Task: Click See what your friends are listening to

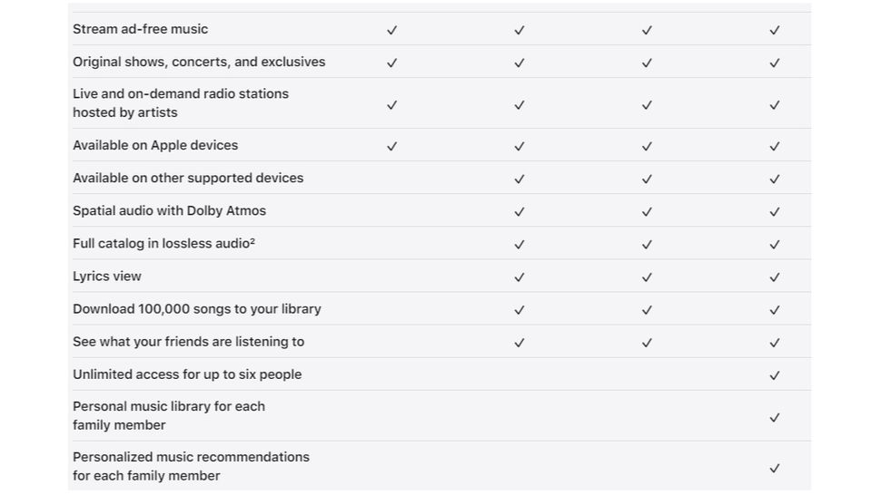Action: pos(189,341)
